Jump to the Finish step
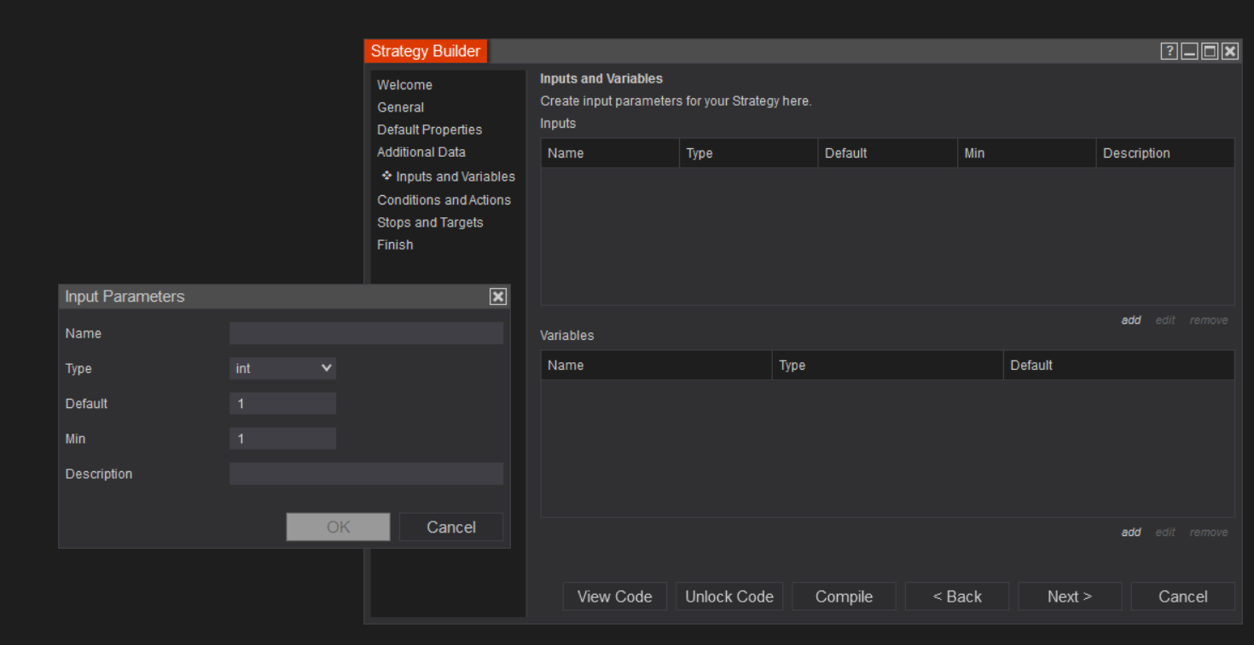Screen dimensions: 1254x645 (395, 245)
